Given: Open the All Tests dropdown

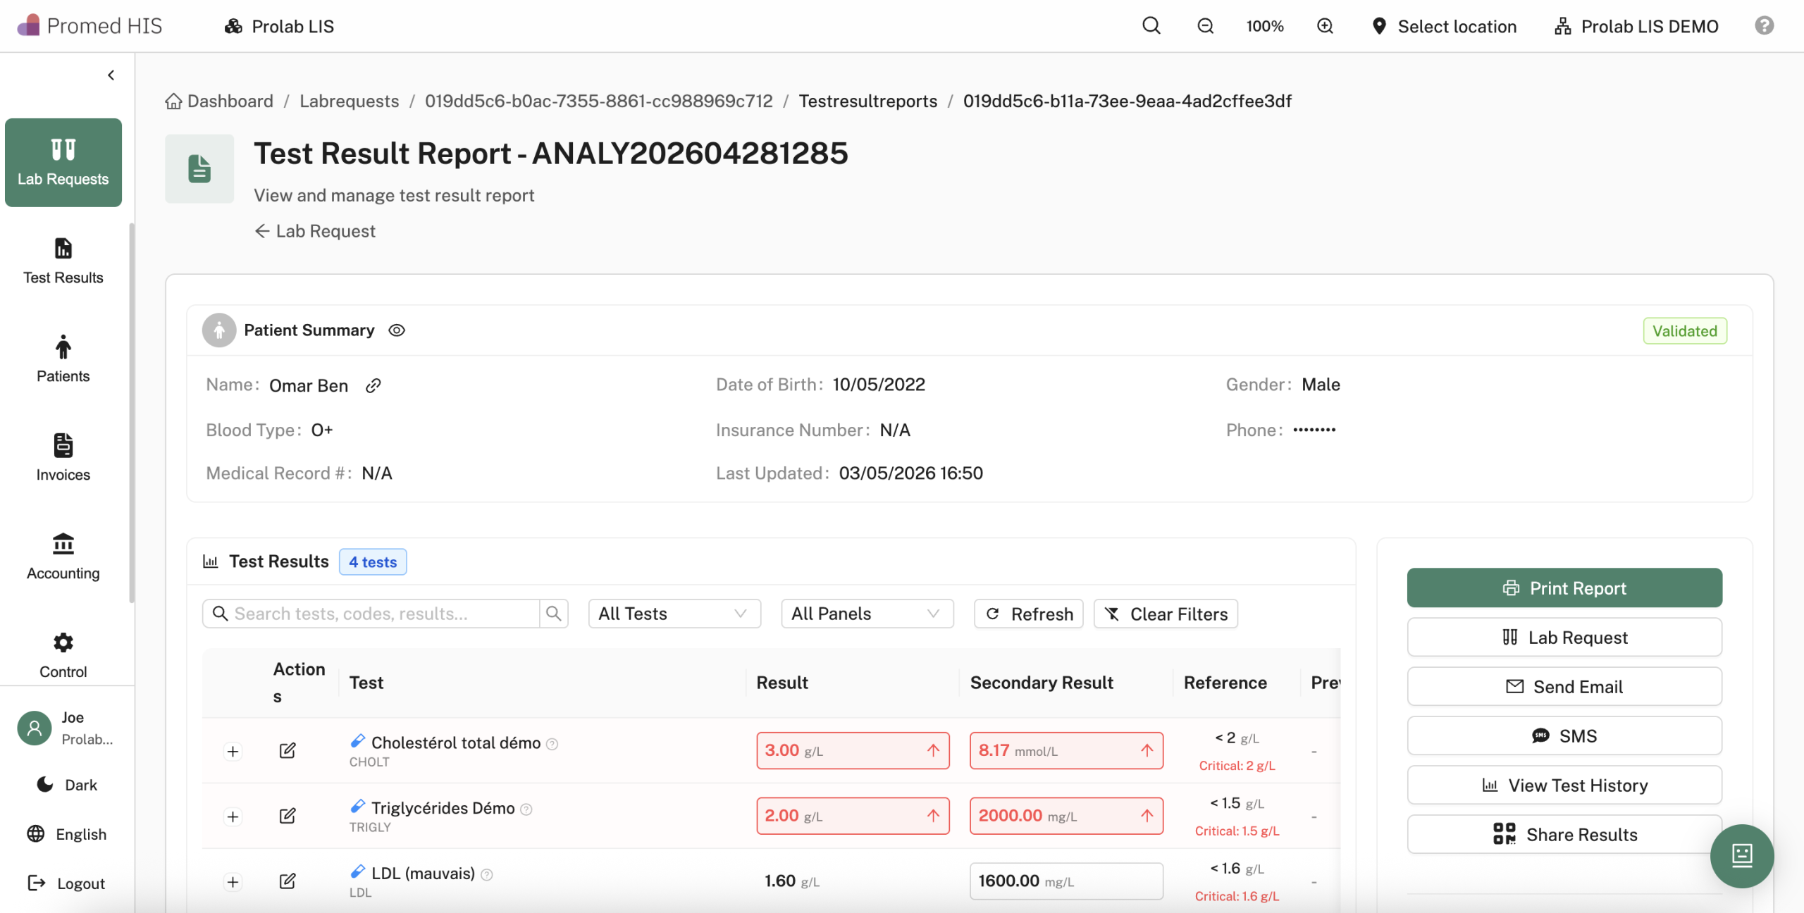Looking at the screenshot, I should (x=674, y=614).
